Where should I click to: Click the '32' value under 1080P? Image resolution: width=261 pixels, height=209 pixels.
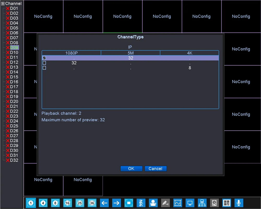(74, 63)
